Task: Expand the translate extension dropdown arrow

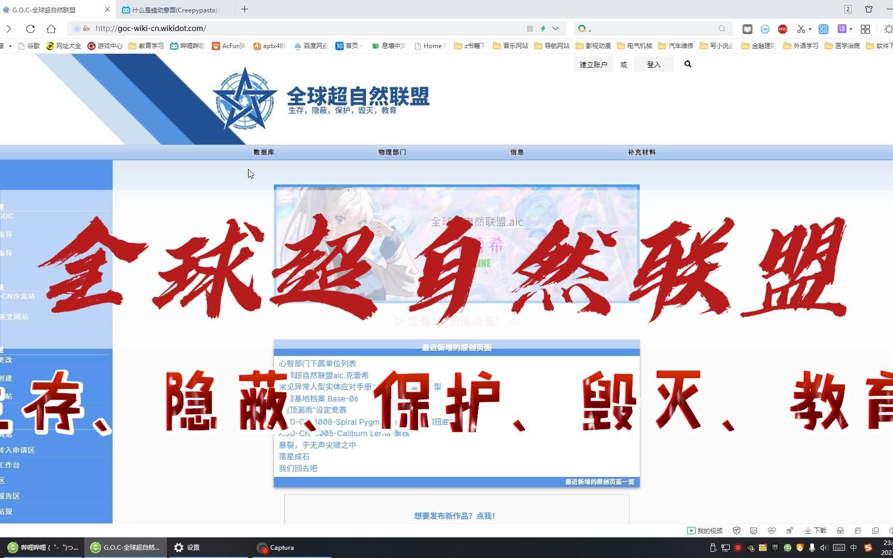Action: pos(851,29)
